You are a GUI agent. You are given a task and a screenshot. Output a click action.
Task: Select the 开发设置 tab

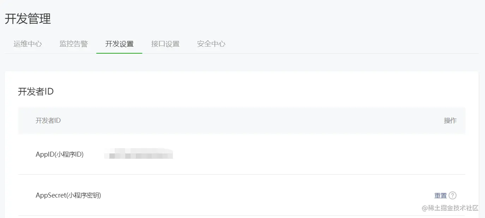[119, 44]
